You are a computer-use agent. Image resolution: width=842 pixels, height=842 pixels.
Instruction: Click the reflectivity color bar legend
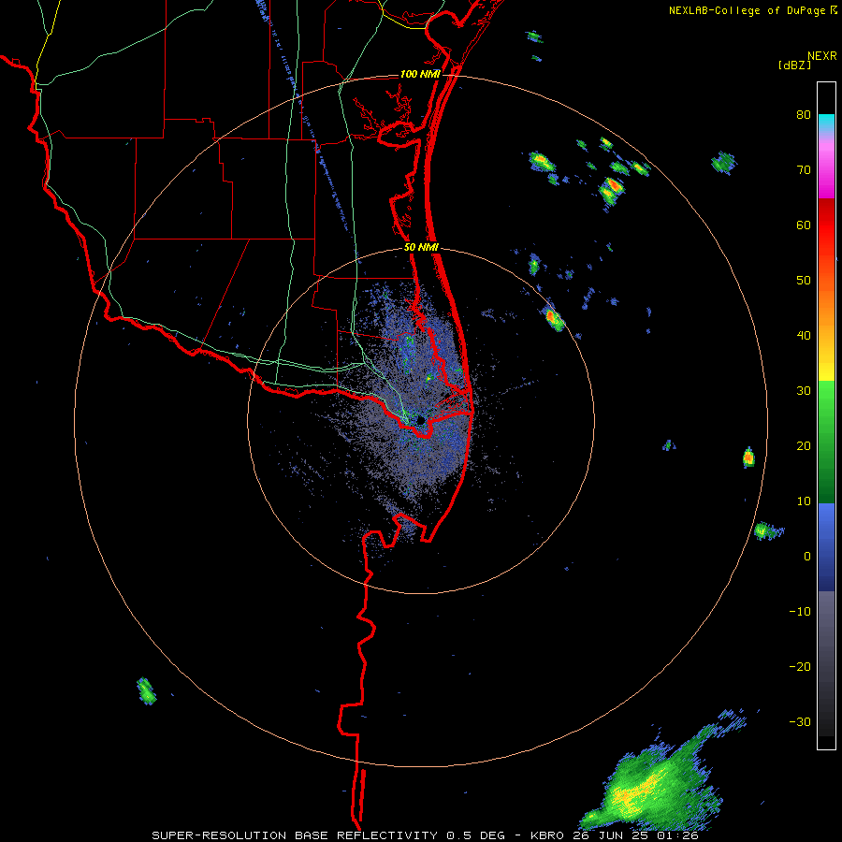826,415
